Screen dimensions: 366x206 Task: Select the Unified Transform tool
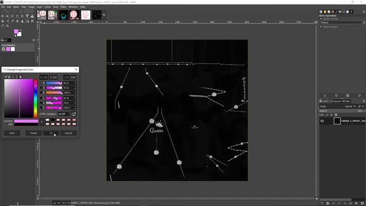pos(27,16)
